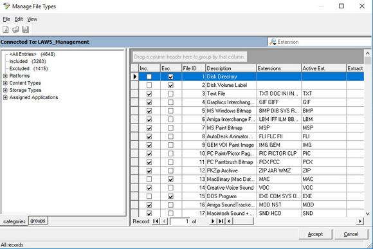373x249 pixels.
Task: Click the save disk toolbar icon
Action: 26,30
